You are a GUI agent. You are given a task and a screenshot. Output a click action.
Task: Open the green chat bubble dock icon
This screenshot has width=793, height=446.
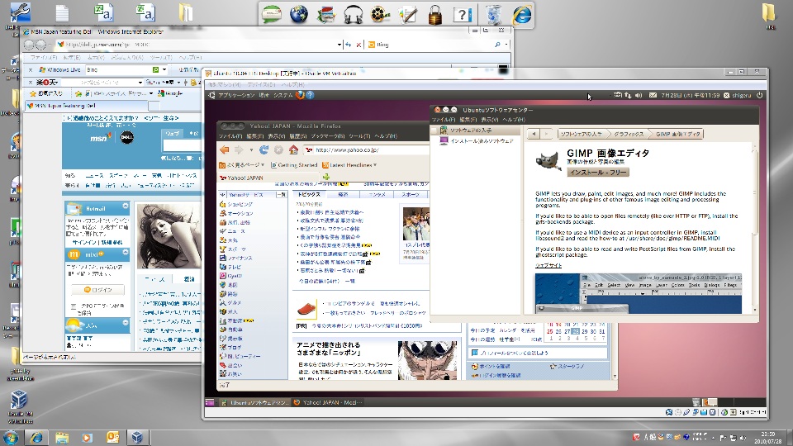coord(272,14)
